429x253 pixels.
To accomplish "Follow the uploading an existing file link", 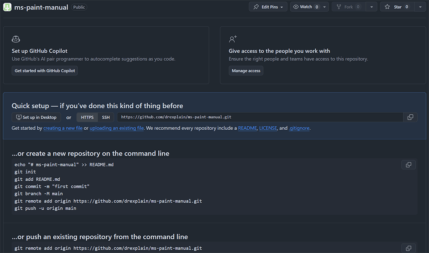I will (x=117, y=128).
